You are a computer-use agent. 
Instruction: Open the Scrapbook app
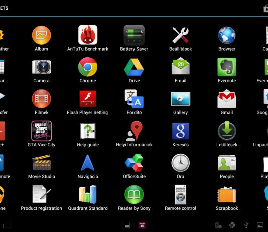tap(227, 194)
